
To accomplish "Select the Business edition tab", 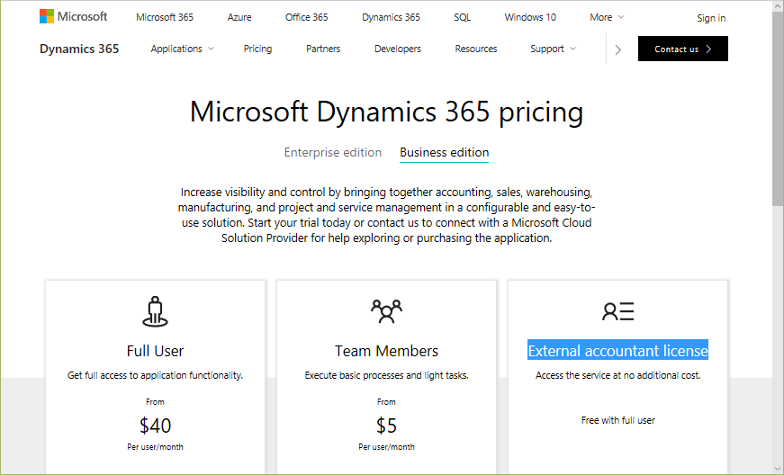I will point(444,152).
